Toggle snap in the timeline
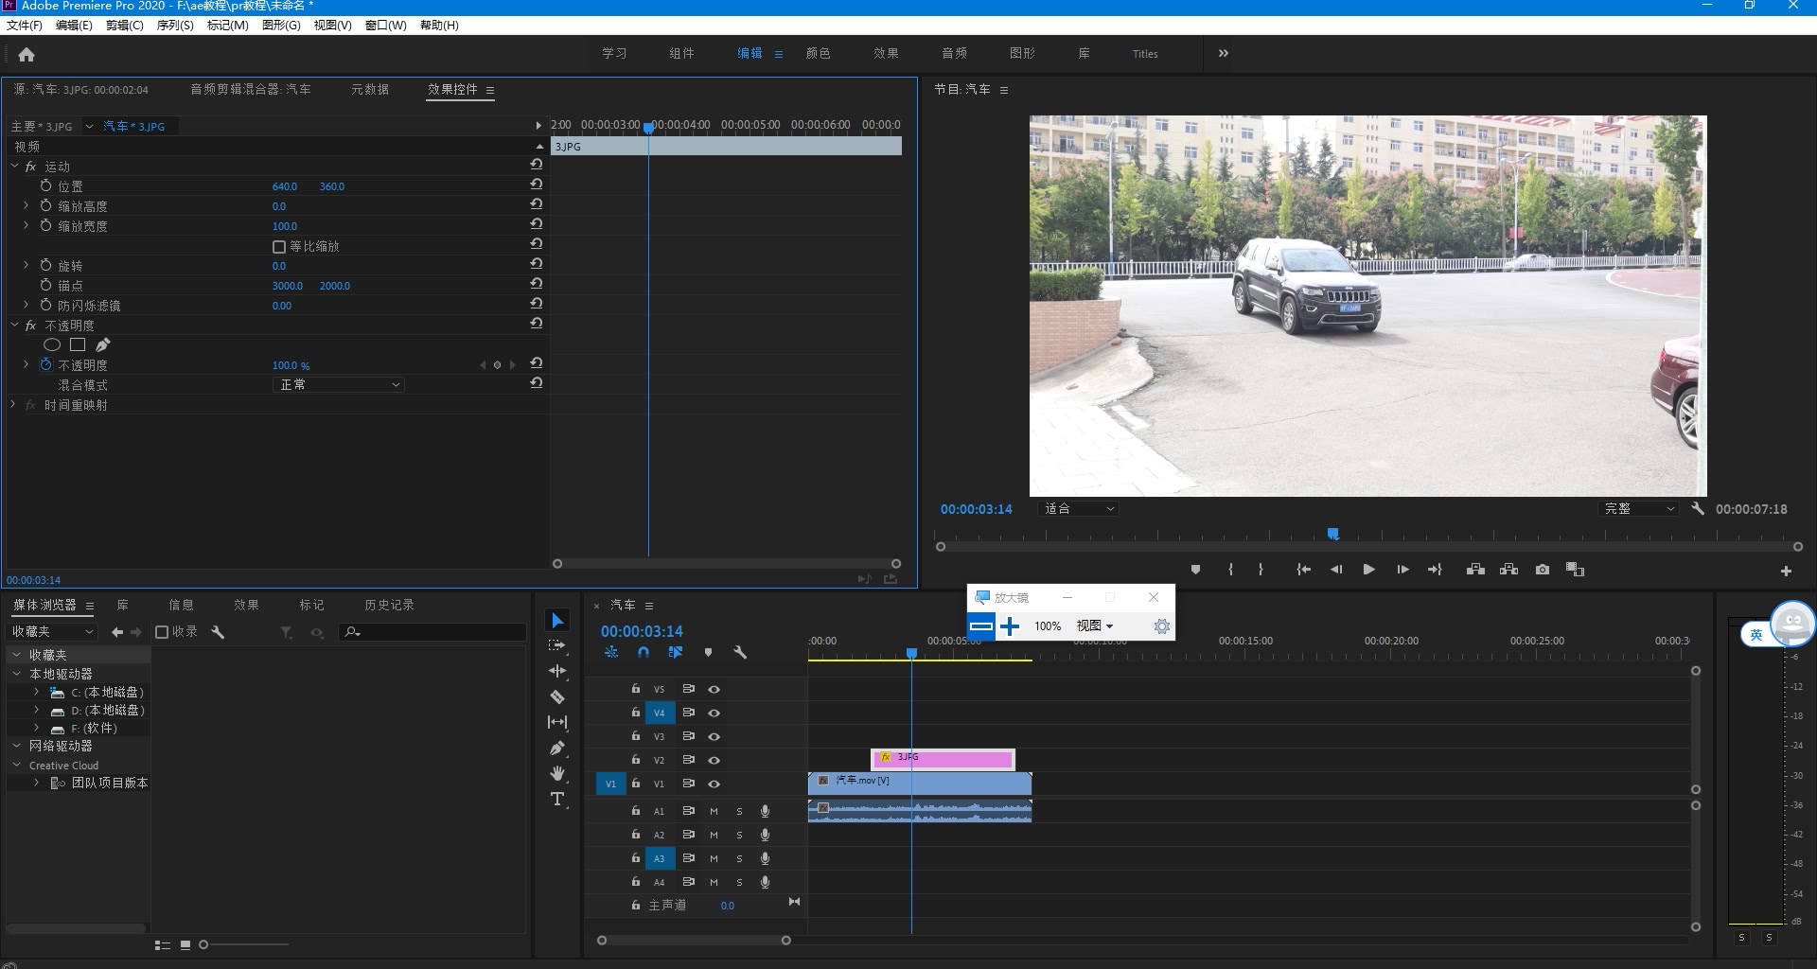The height and width of the screenshot is (969, 1817). coord(644,652)
